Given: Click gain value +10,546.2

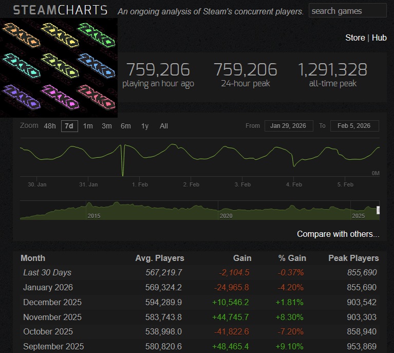Looking at the screenshot, I should (x=231, y=302).
